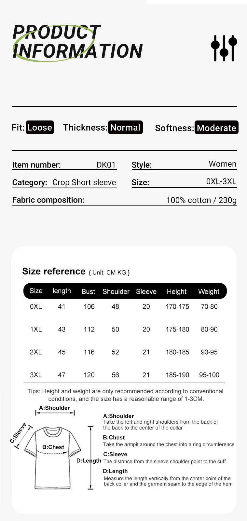Click the 100% cotton / 230g text
Viewport: 247px width, 521px height.
coord(201,200)
